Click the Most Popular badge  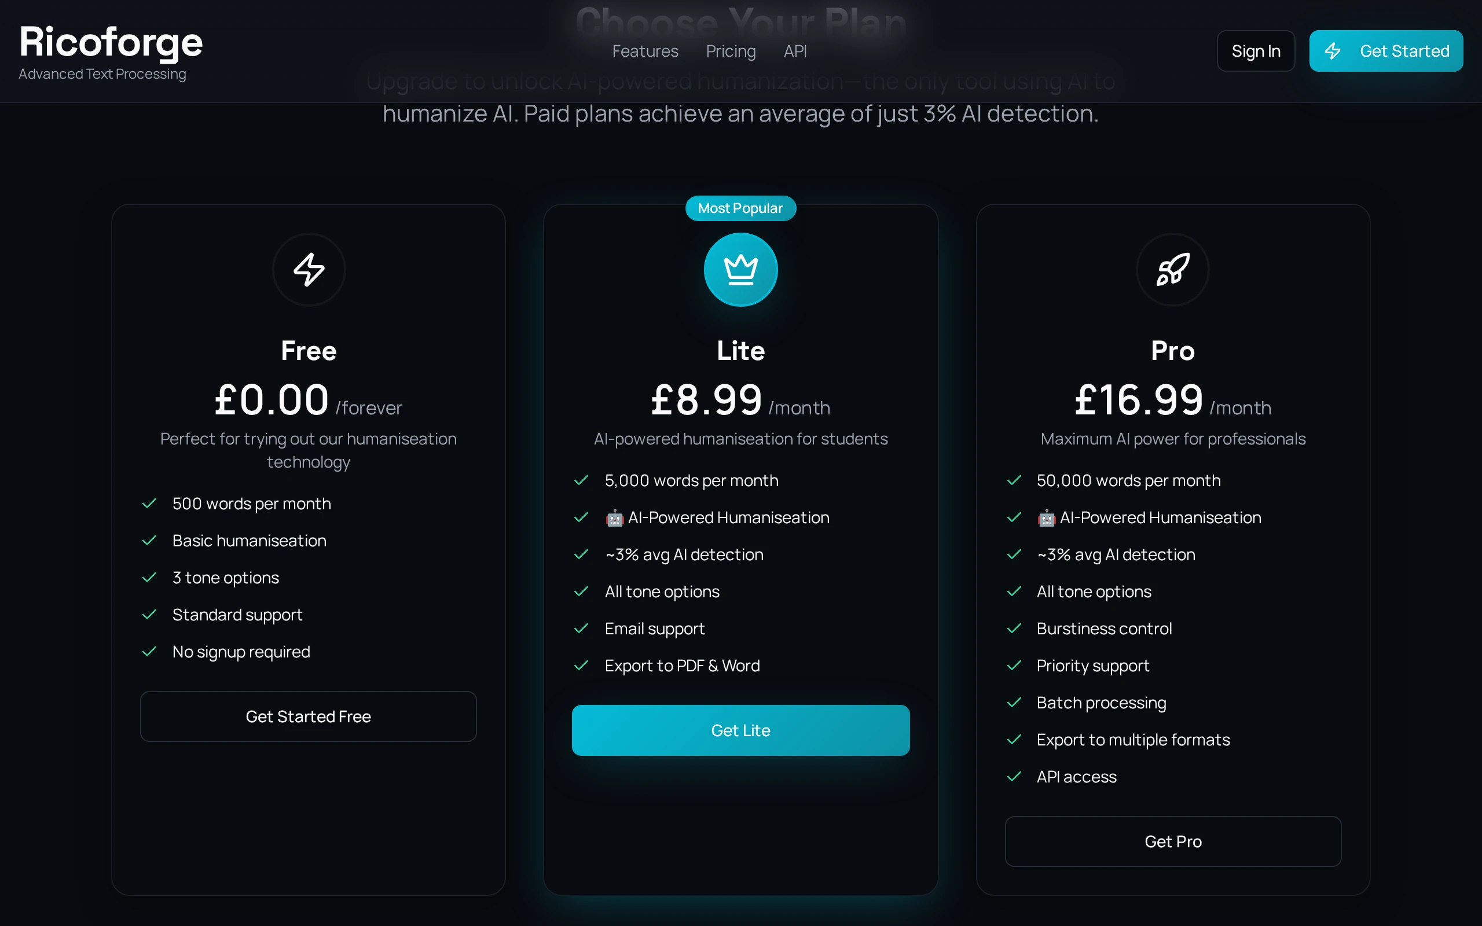click(x=740, y=208)
